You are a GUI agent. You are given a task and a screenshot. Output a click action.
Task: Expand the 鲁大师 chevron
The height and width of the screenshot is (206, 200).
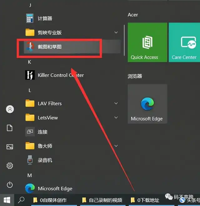[x=116, y=146]
